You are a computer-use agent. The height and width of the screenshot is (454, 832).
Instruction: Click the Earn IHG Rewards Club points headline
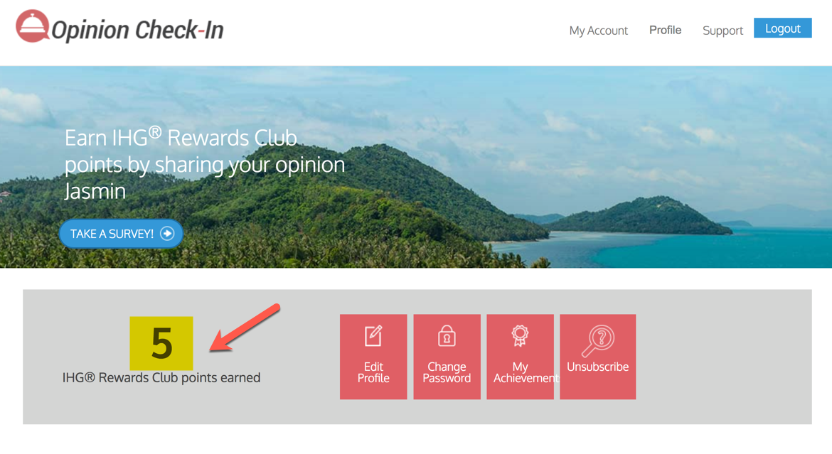pos(205,164)
